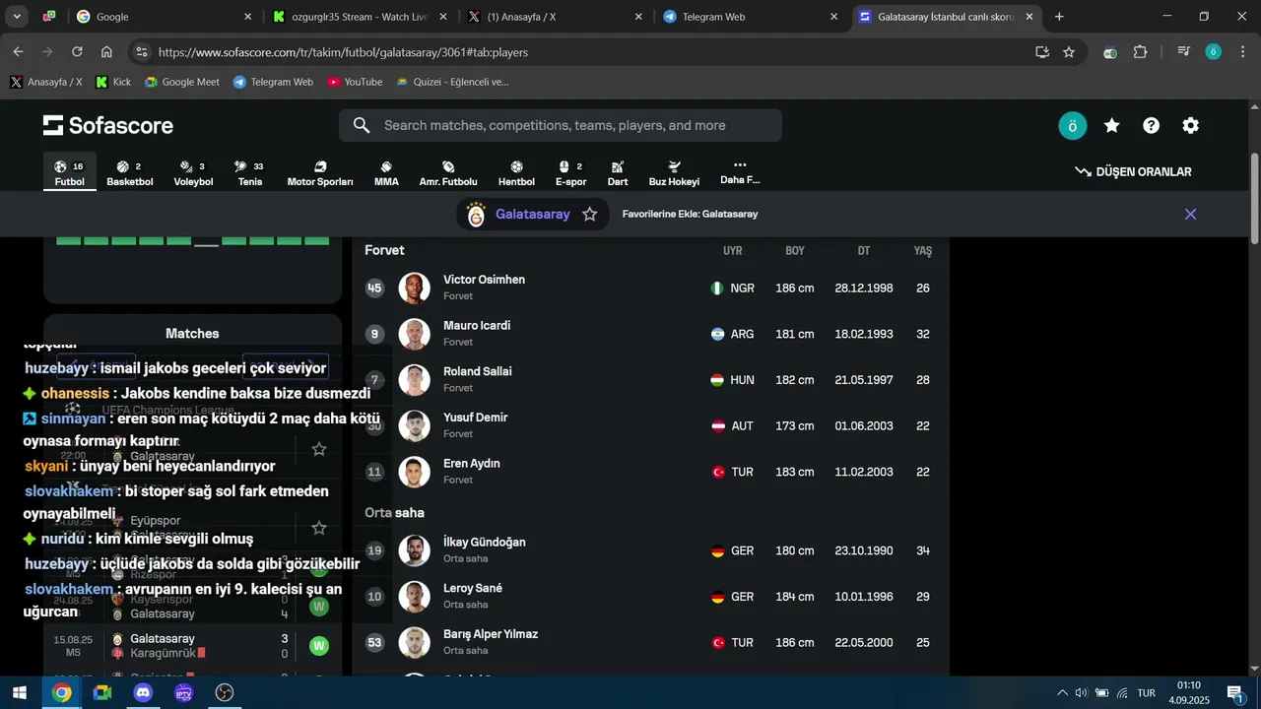Viewport: 1261px width, 709px height.
Task: Select the Basketbol sport tab
Action: (129, 173)
